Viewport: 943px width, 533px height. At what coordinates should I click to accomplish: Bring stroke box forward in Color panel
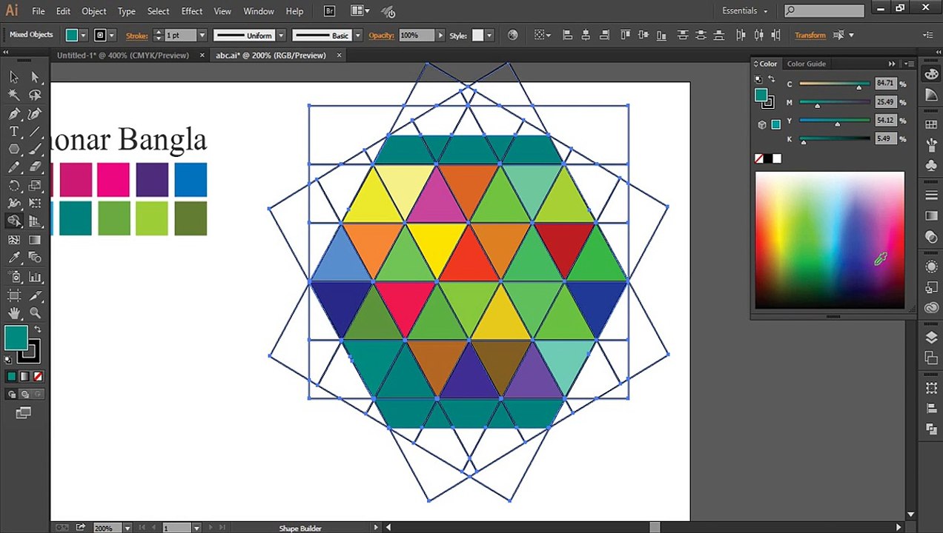[x=768, y=103]
